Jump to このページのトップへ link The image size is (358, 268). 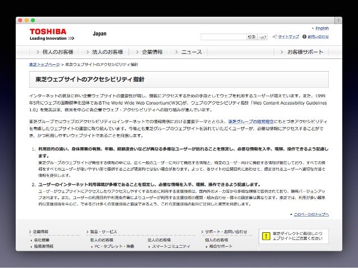[311, 214]
